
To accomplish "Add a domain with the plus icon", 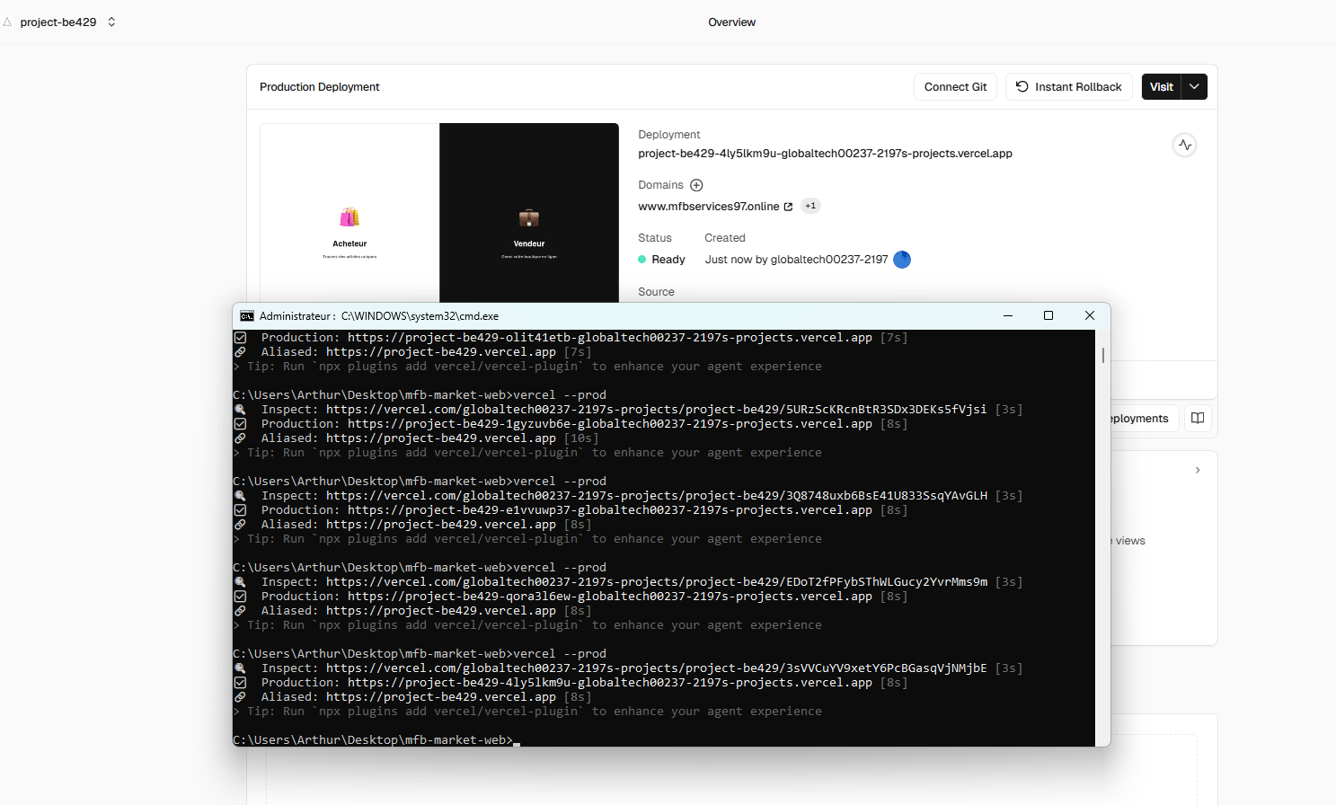I will 696,185.
